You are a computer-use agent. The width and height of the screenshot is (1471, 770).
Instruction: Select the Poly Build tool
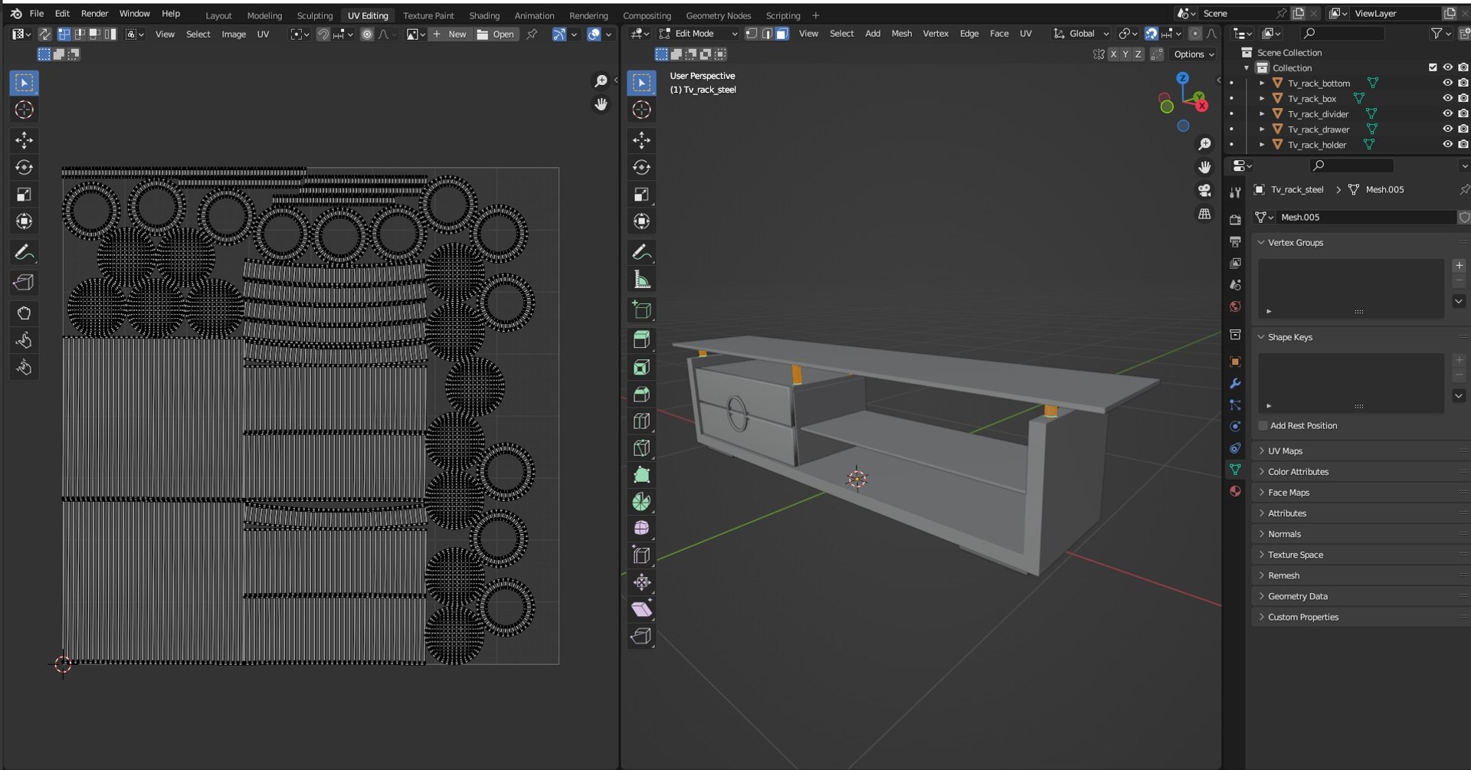(x=641, y=474)
